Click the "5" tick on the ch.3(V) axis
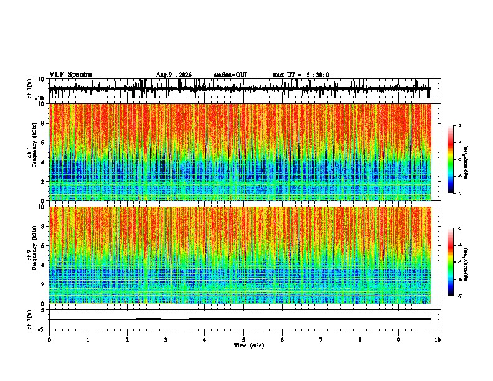Viewport: 493px width, 381px height. point(44,310)
